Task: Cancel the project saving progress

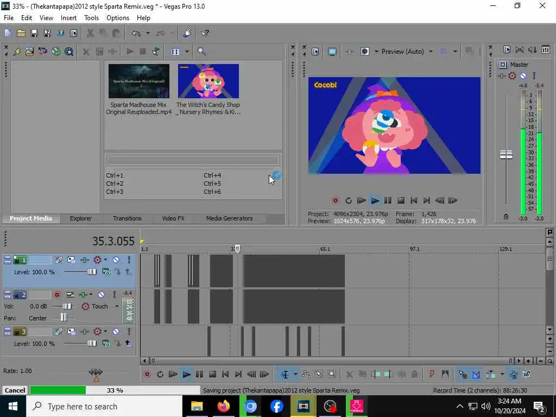Action: click(15, 390)
